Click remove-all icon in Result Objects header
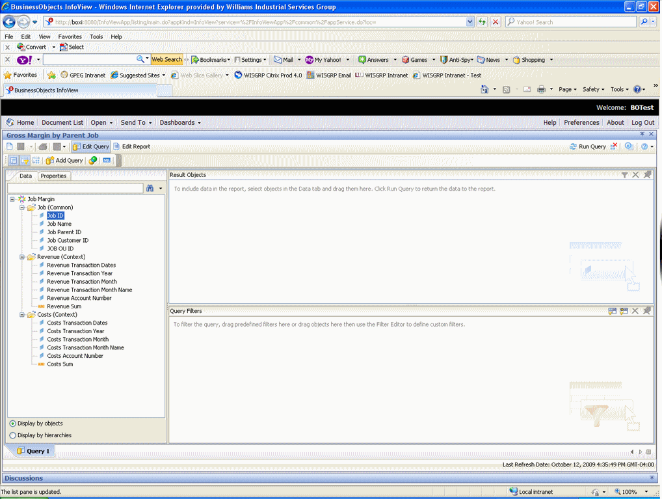662x499 pixels. [647, 175]
